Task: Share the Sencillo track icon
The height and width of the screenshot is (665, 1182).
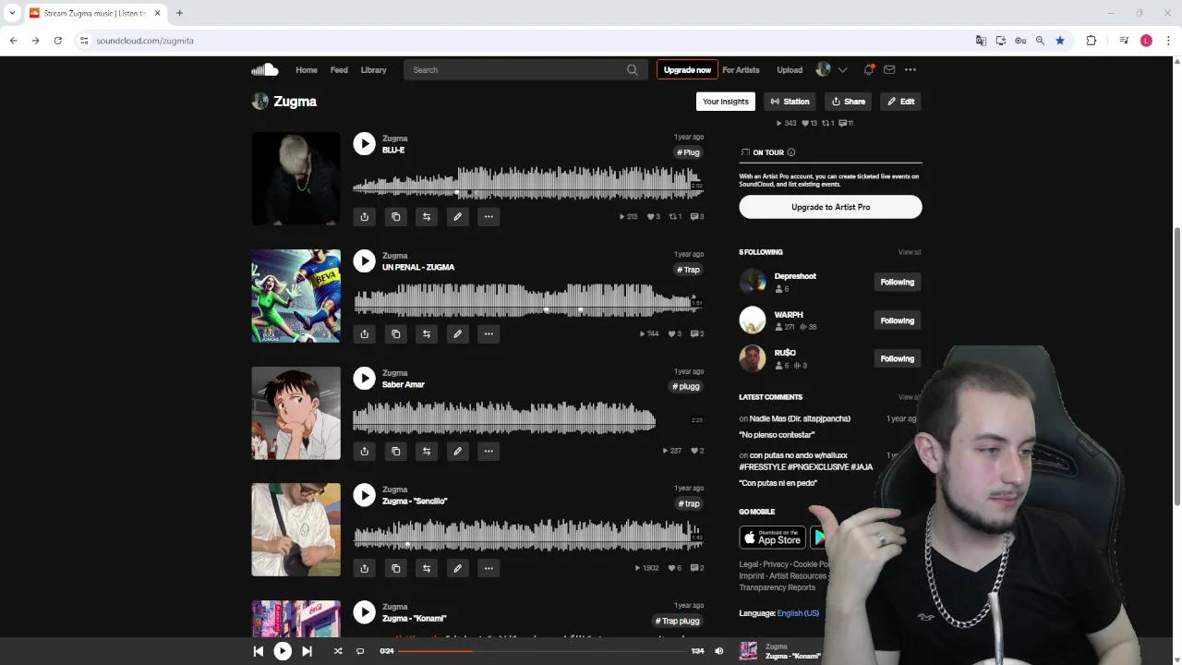Action: pos(365,568)
